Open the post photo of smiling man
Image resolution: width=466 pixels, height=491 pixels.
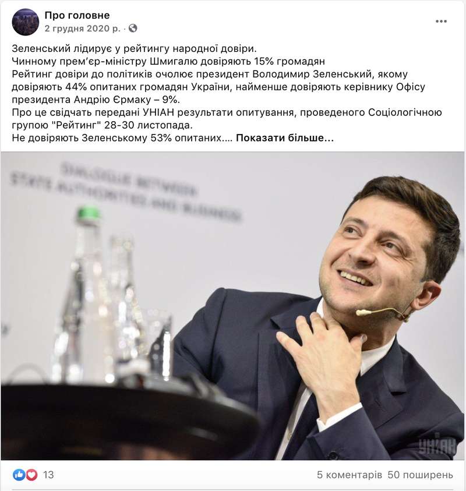pos(232,306)
